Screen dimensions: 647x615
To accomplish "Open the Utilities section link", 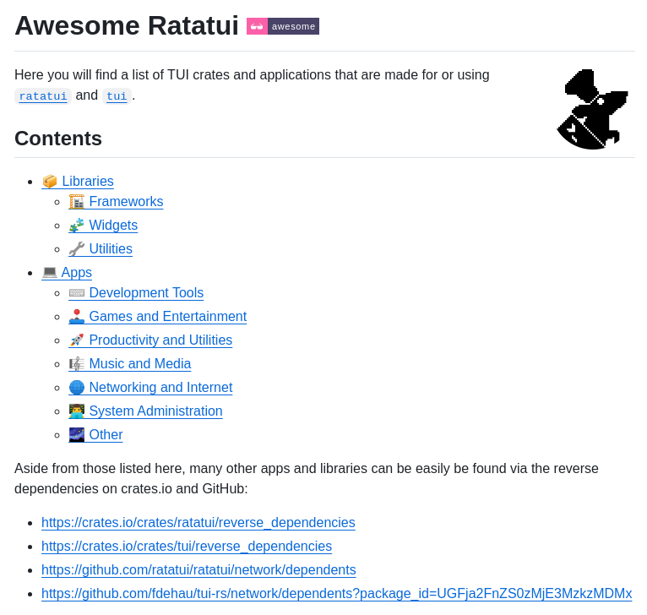I will point(111,249).
